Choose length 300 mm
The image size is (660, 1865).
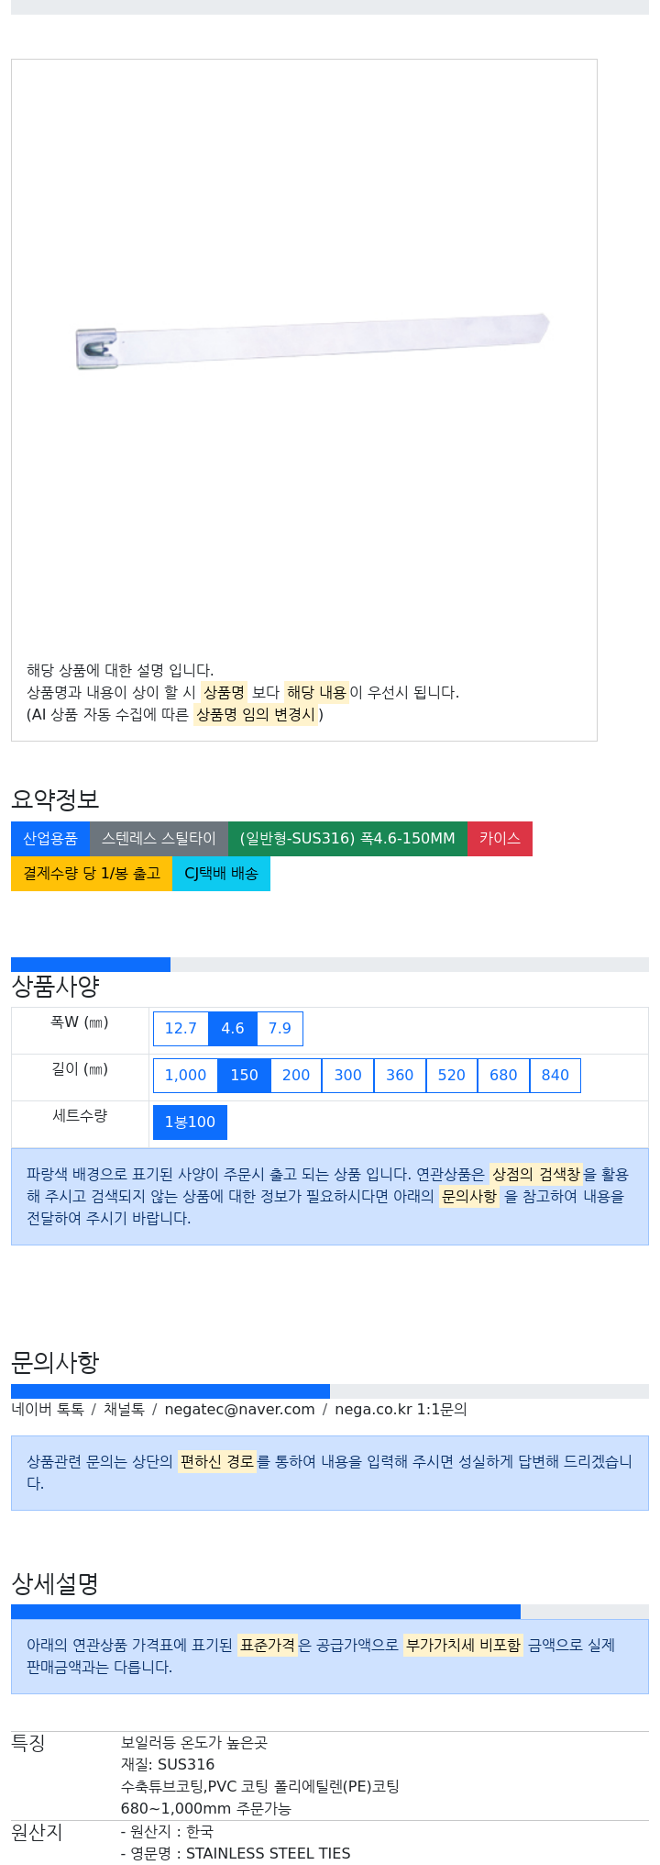[x=347, y=1076]
